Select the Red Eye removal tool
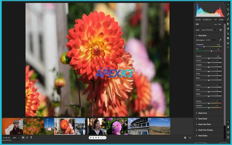The height and width of the screenshot is (145, 232). [228, 33]
